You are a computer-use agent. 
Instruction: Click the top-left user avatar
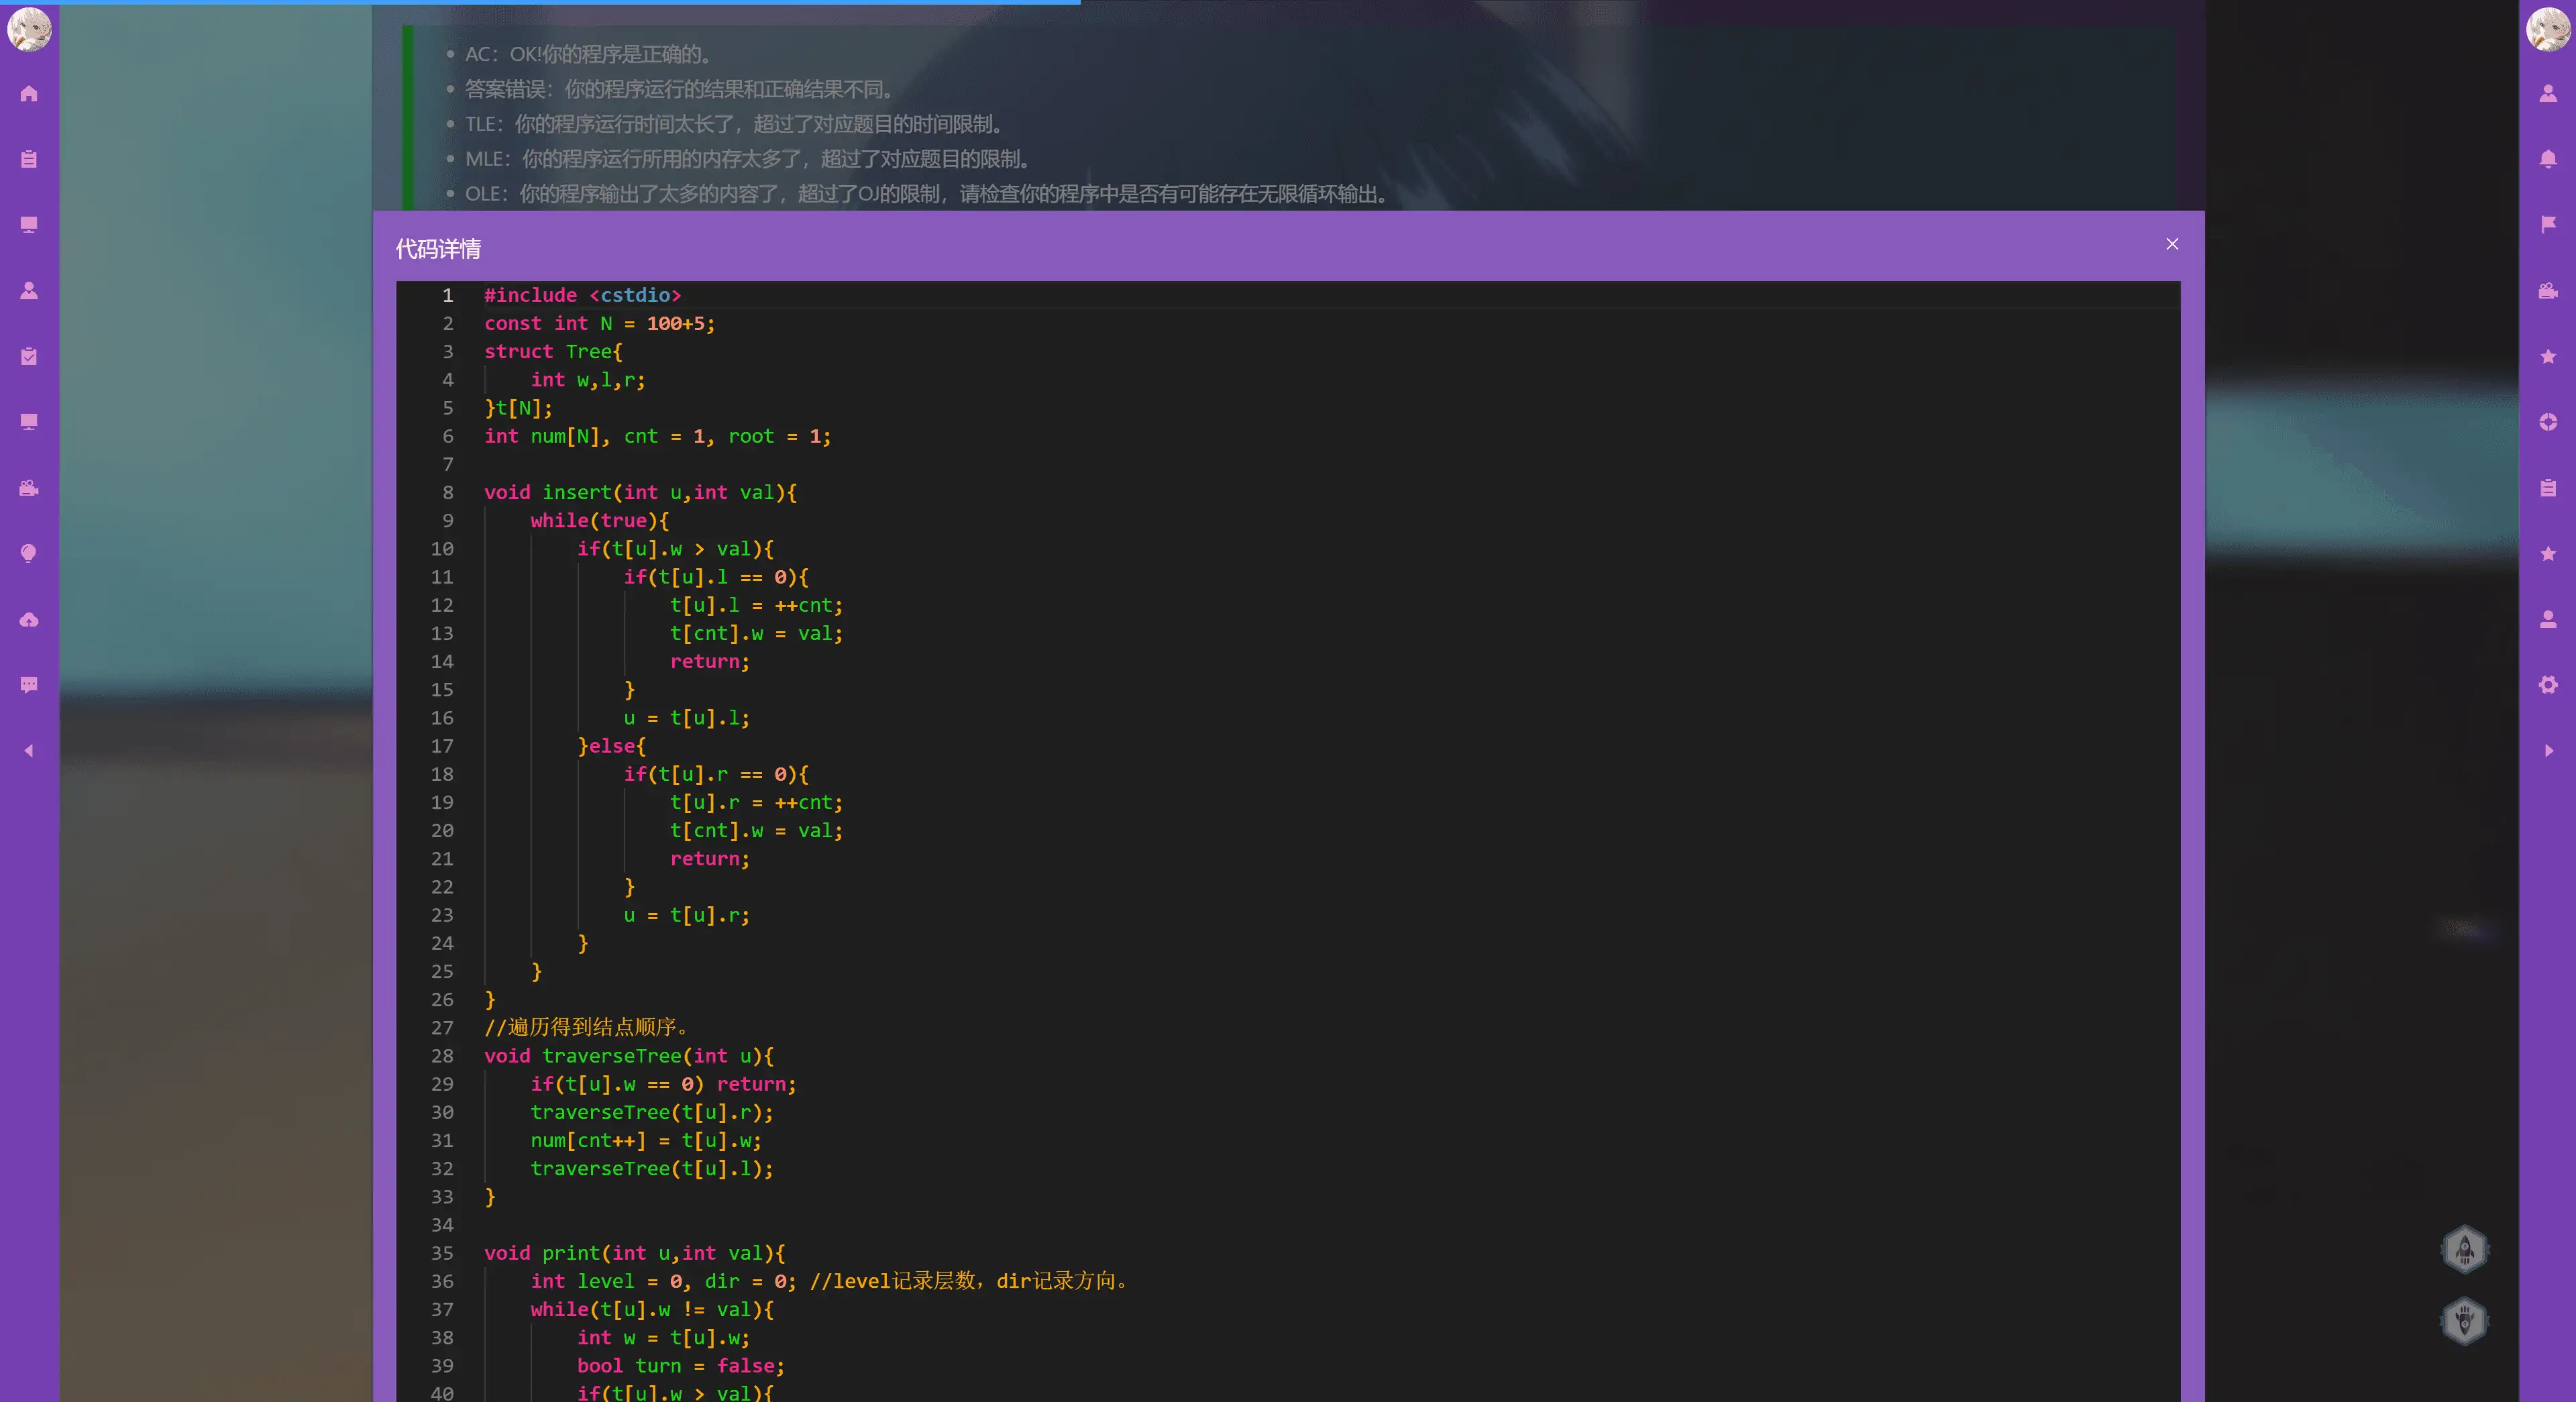tap(29, 29)
